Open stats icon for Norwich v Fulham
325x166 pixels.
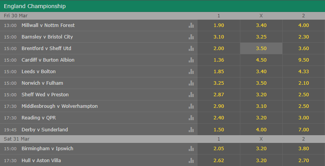(x=191, y=83)
